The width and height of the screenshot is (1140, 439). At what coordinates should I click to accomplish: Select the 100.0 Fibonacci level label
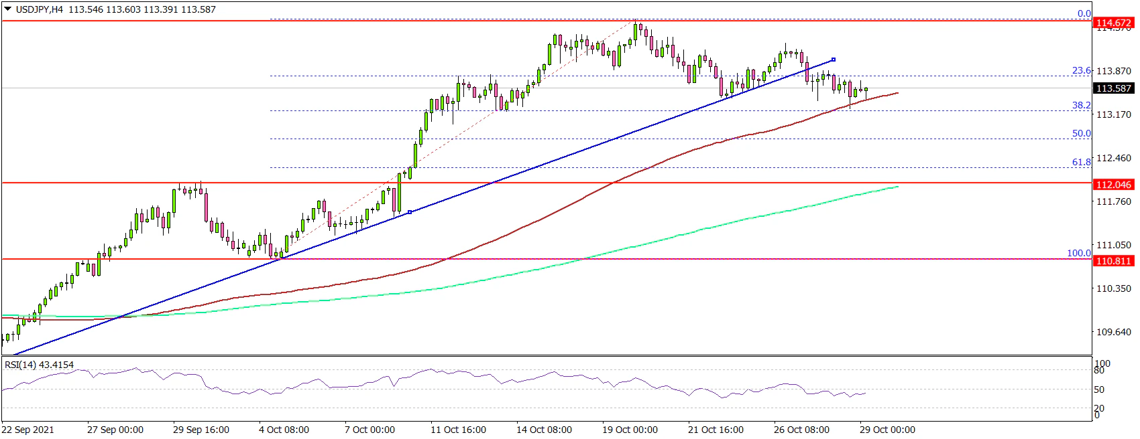point(1078,253)
